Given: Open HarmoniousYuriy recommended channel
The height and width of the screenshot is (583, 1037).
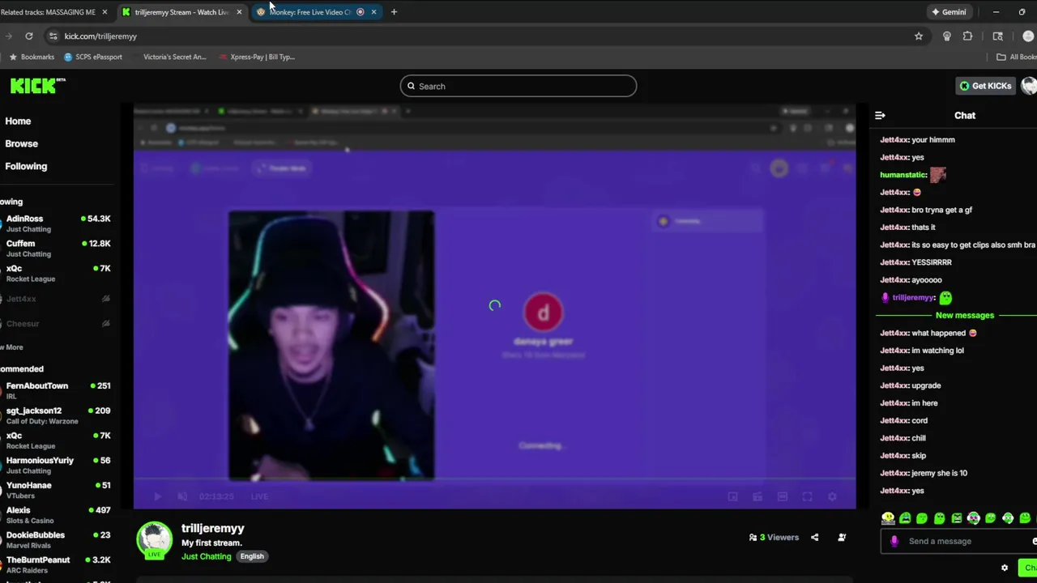Looking at the screenshot, I should pyautogui.click(x=57, y=466).
